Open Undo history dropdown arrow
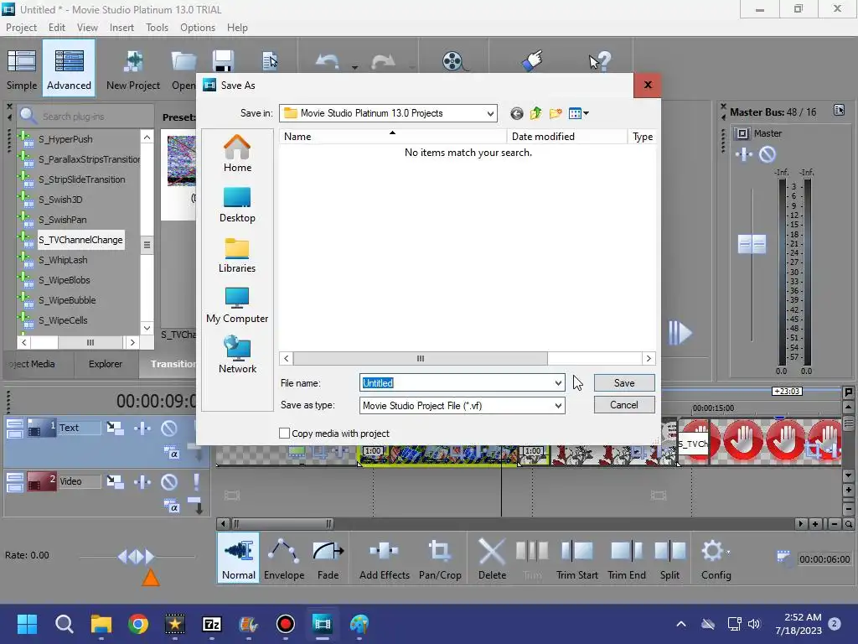Screen dimensions: 858x644 354,68
